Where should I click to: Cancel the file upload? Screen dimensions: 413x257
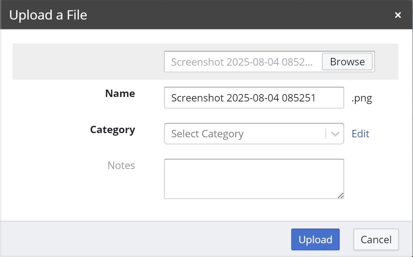tap(376, 239)
